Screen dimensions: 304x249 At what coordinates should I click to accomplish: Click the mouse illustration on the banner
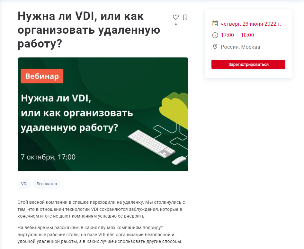(179, 160)
